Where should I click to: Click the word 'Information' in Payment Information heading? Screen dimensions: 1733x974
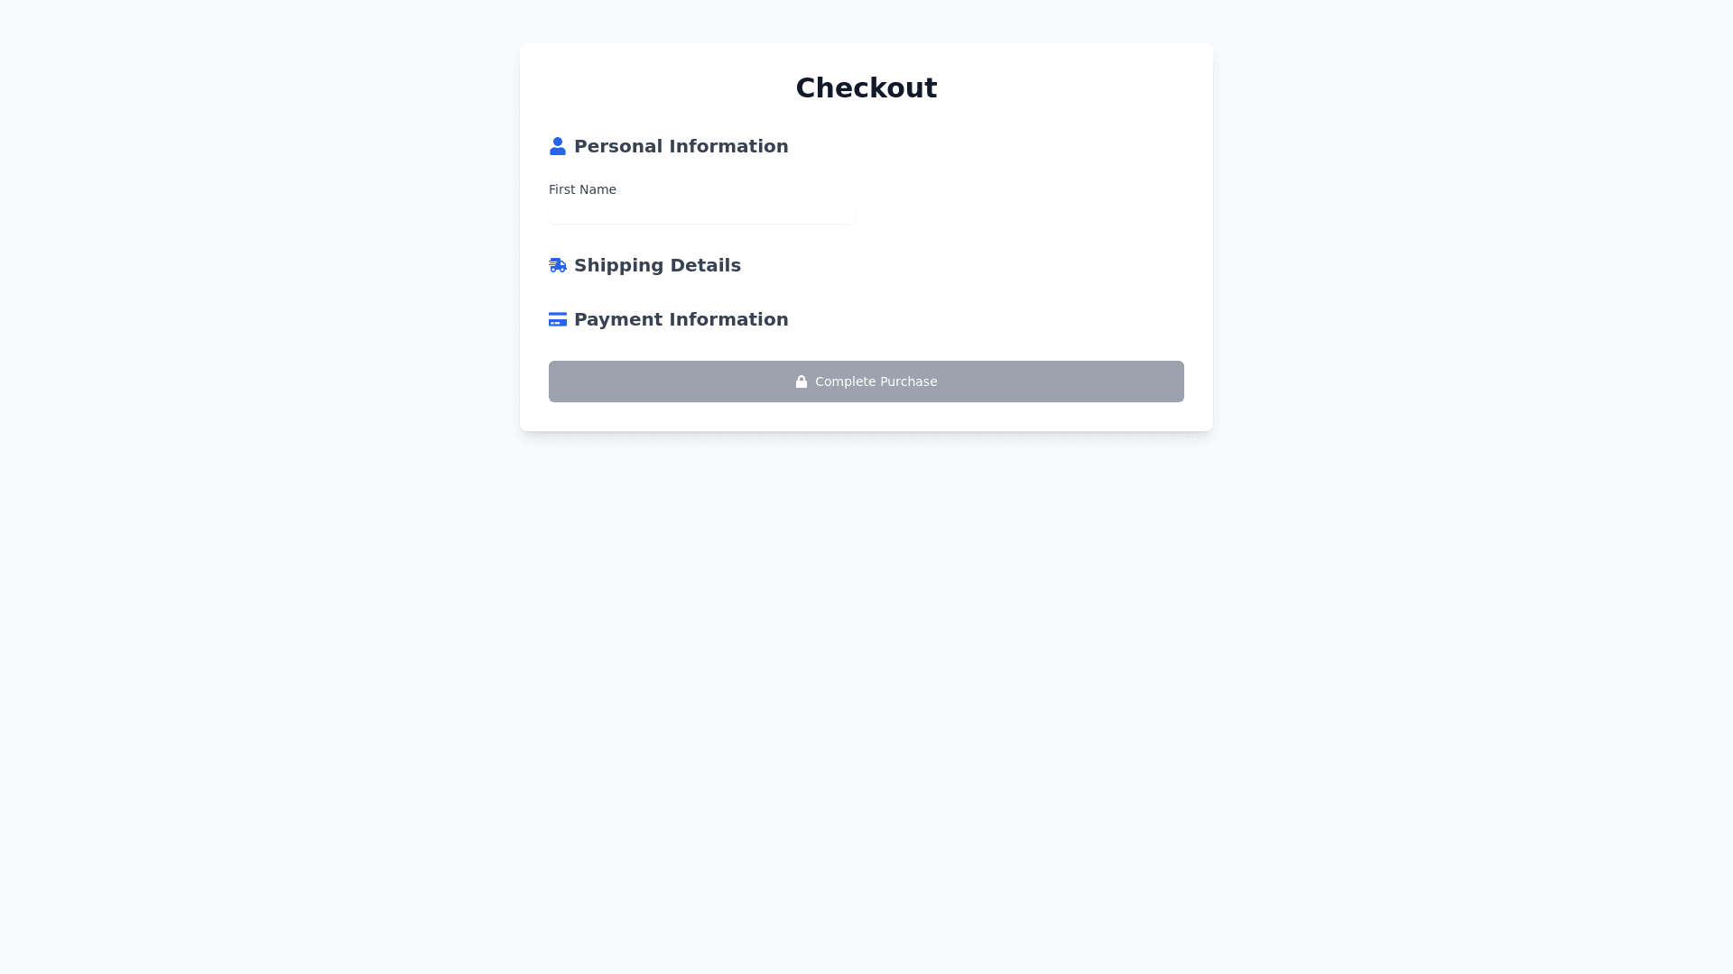point(728,319)
